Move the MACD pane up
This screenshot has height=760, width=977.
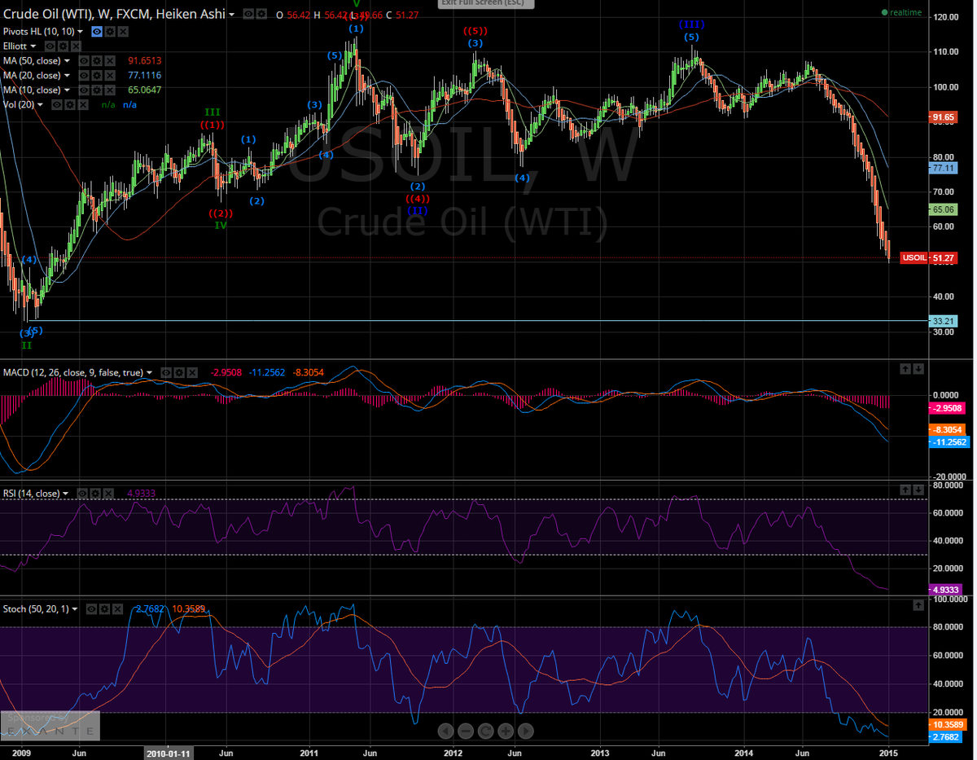click(904, 369)
